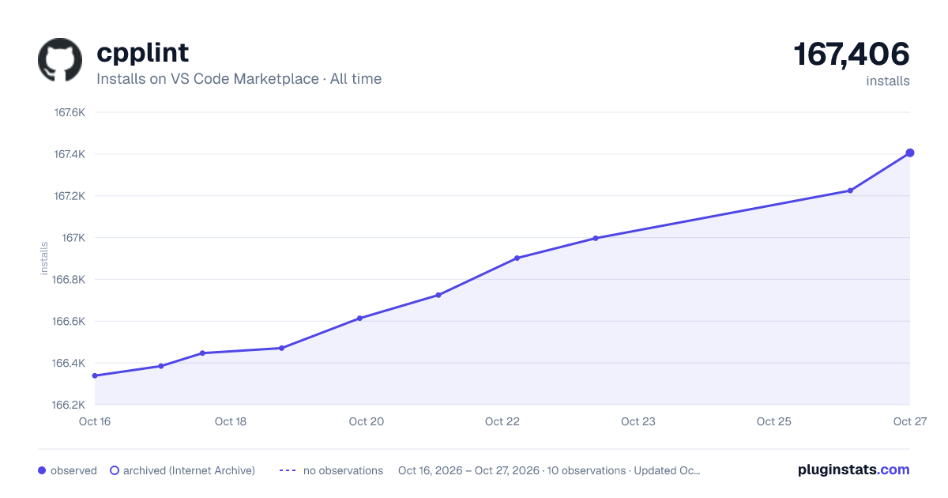Select the first Oct 16 data point
Screen dimensions: 948x498
[95, 375]
